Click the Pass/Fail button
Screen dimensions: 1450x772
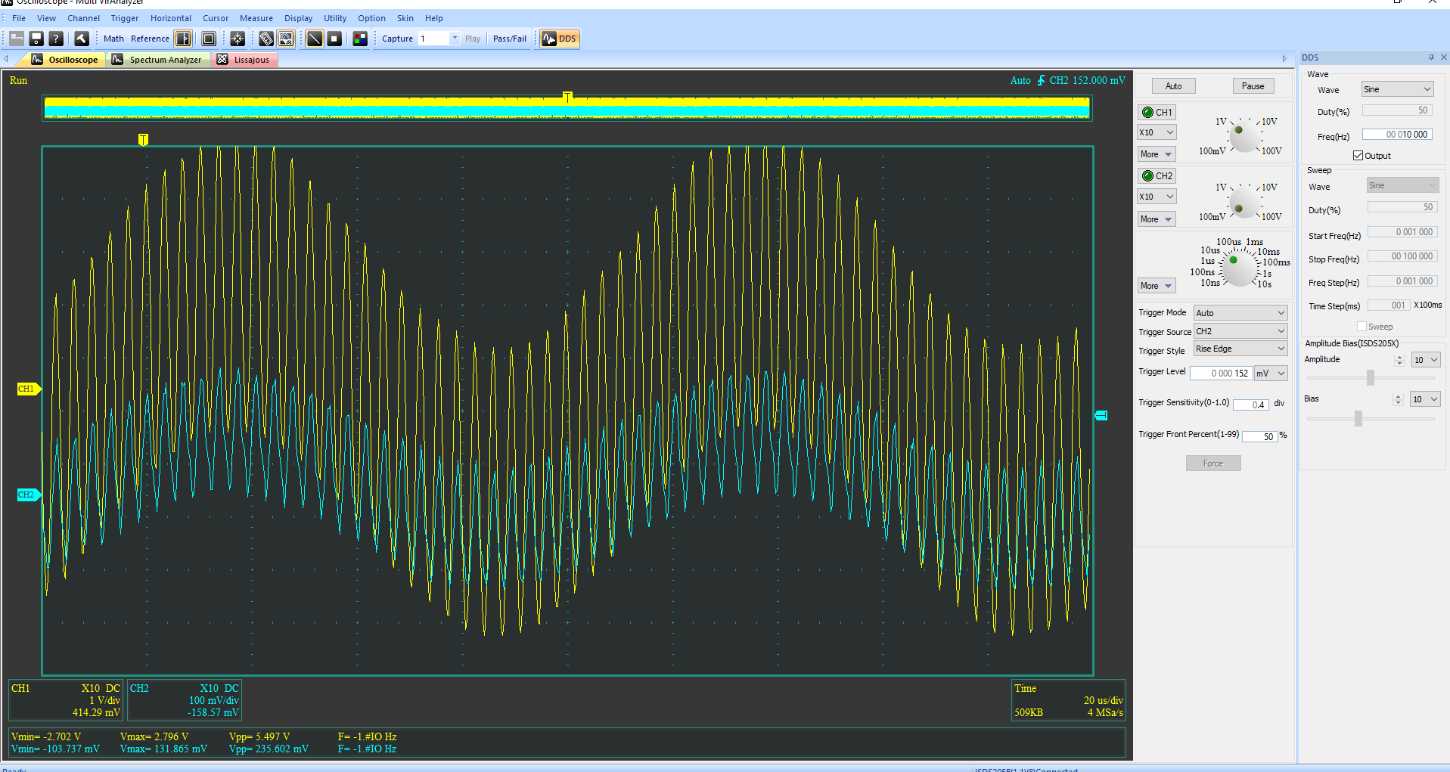click(510, 39)
